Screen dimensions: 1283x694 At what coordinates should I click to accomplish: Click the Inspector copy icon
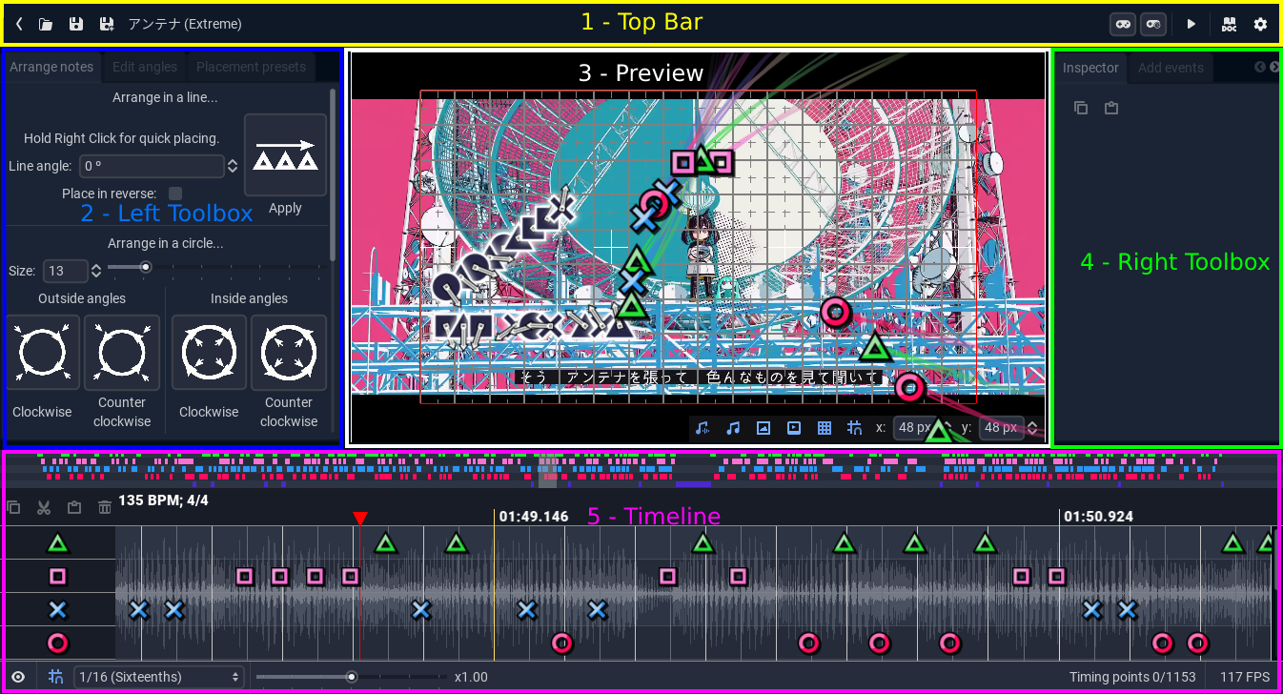pos(1080,108)
